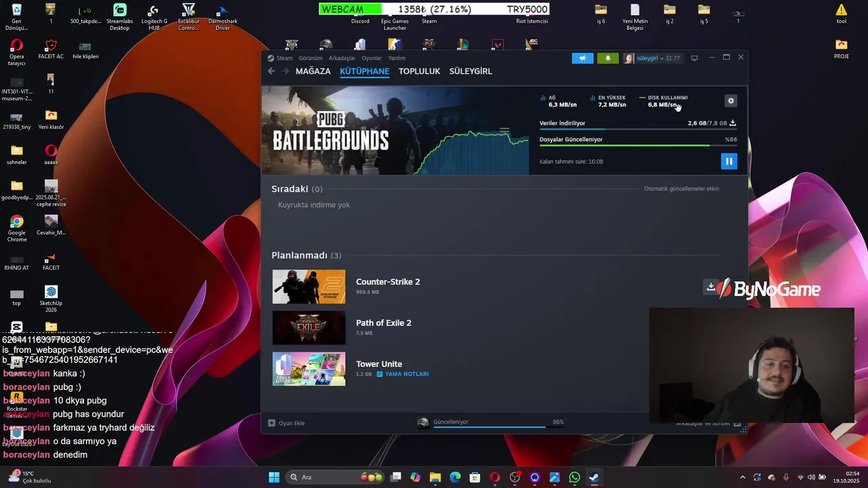The height and width of the screenshot is (488, 868).
Task: Switch to Big Picture mode icon
Action: (694, 58)
